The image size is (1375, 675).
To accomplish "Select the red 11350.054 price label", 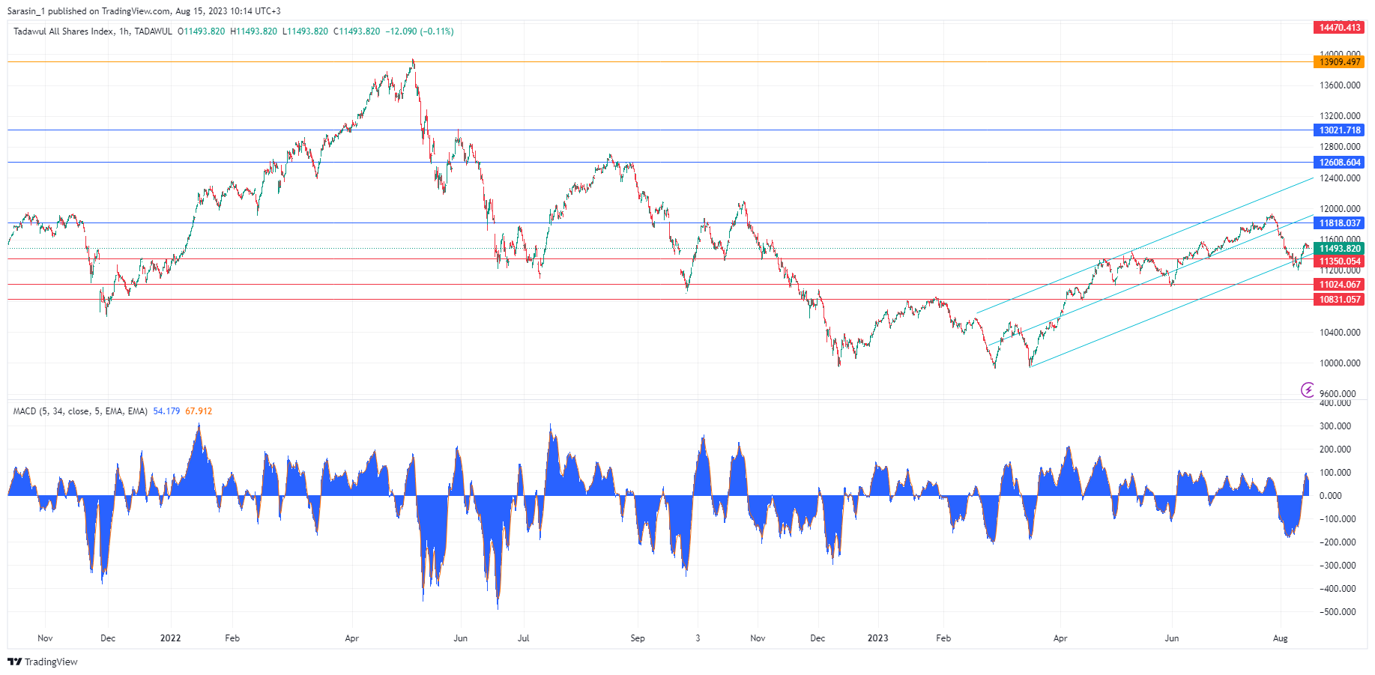I will tap(1339, 261).
